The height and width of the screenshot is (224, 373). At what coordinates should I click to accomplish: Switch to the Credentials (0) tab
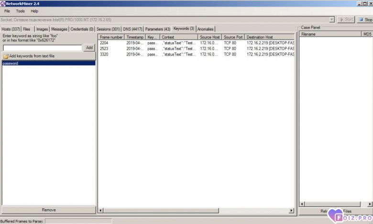tap(82, 29)
